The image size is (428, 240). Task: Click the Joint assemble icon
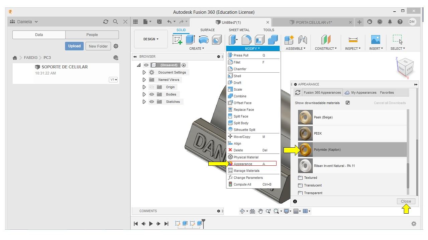(302, 40)
